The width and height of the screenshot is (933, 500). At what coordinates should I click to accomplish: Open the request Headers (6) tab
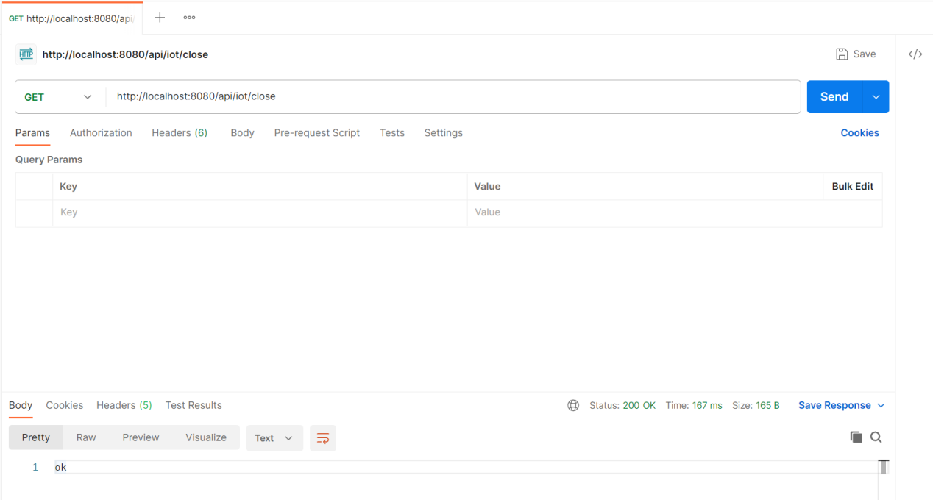180,133
